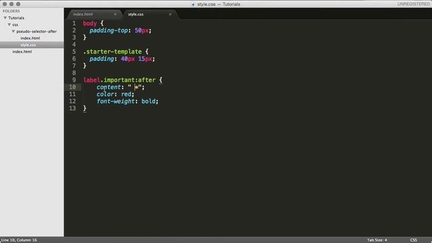This screenshot has width=432, height=243.
Task: Click the 'content' property name
Action: (x=109, y=87)
